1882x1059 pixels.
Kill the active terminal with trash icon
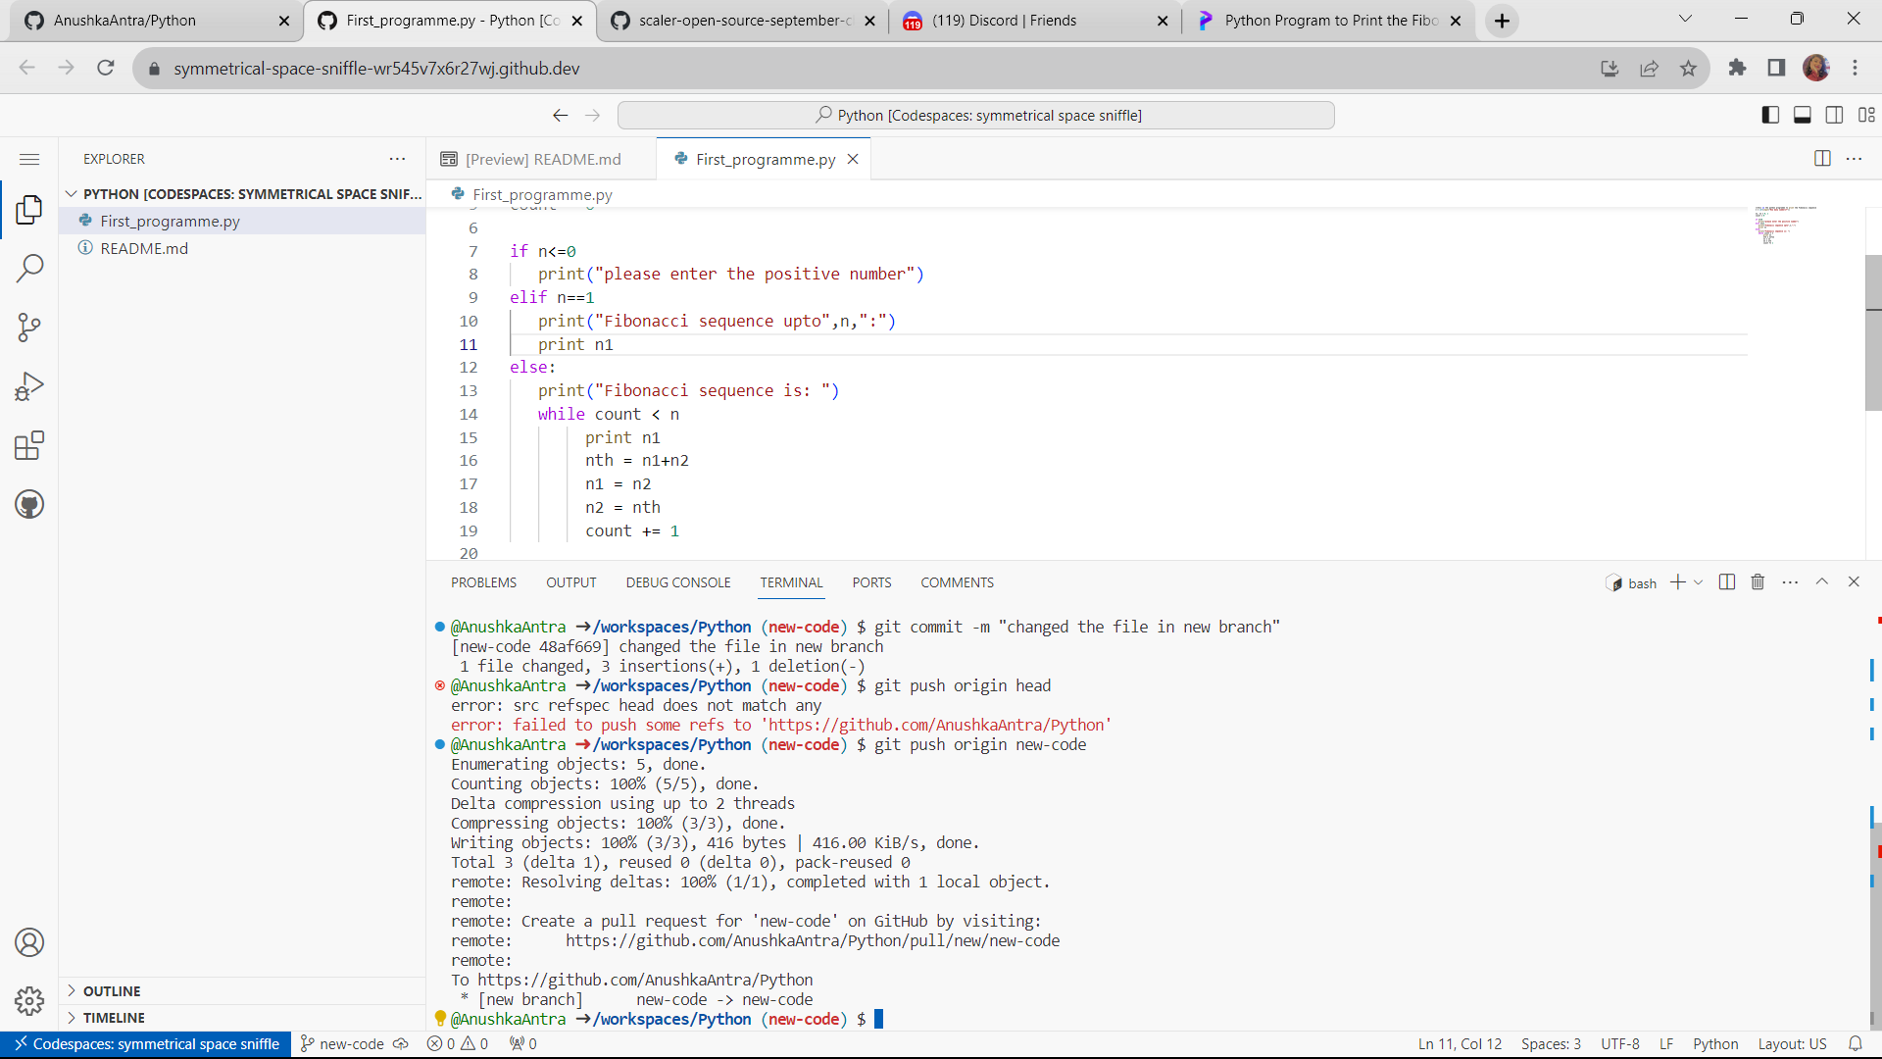point(1757,581)
